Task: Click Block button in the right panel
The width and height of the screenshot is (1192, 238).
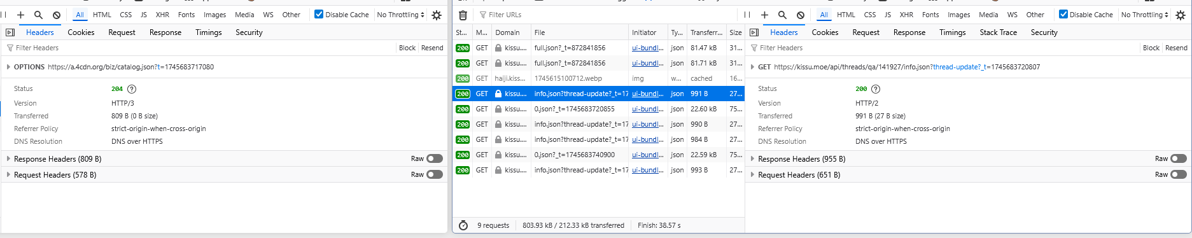Action: [1151, 48]
